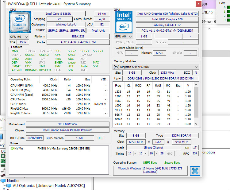Select the CPU Turbo operating point row
Viewport: 230px width, 190px height.
(x=58, y=99)
